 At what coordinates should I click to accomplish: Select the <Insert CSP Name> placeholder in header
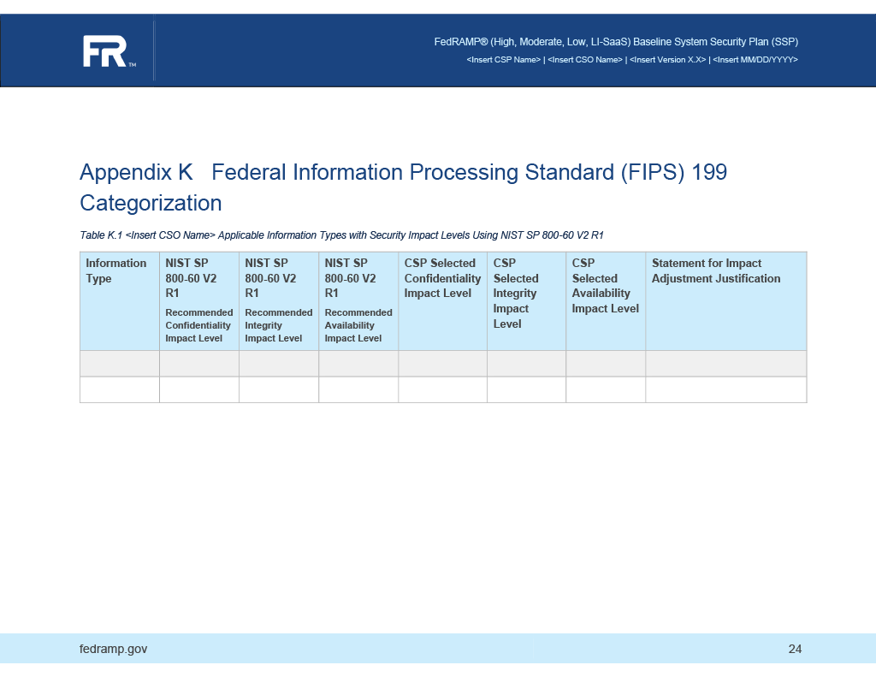pyautogui.click(x=503, y=59)
